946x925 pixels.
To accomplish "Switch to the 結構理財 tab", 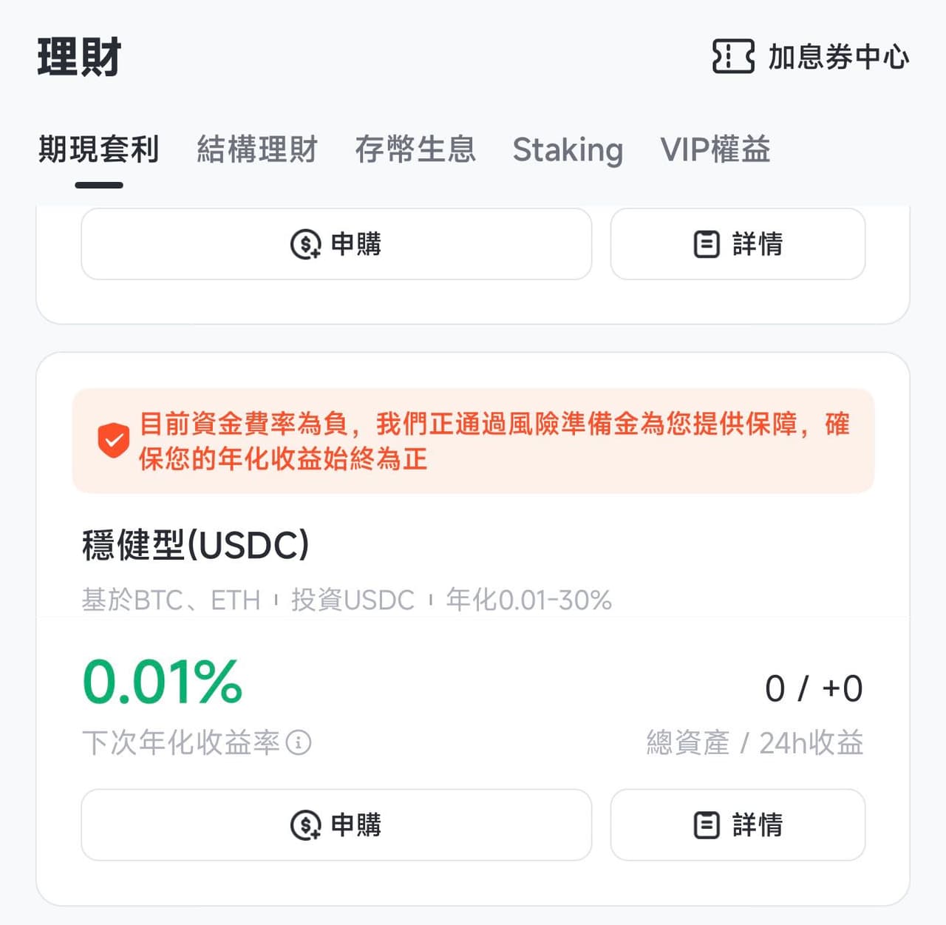I will 256,150.
